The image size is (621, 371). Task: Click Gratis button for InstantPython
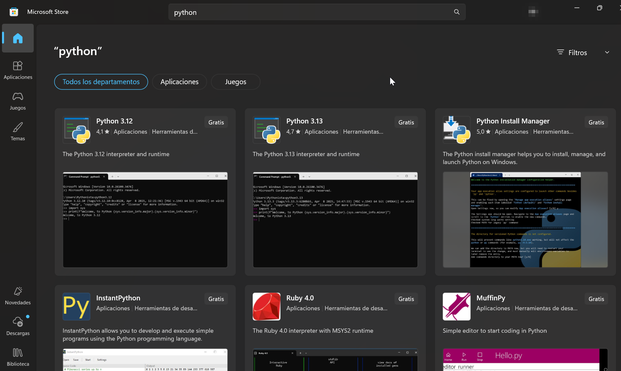216,299
